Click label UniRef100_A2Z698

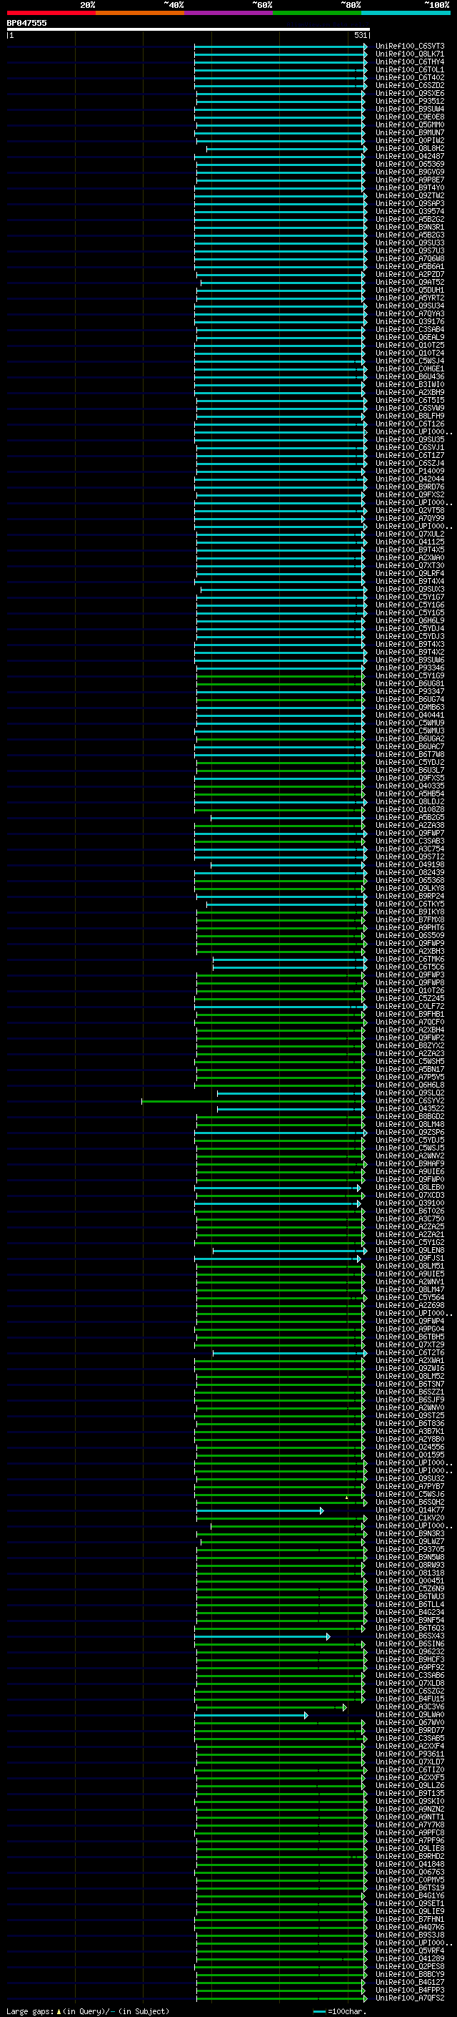tap(409, 1305)
